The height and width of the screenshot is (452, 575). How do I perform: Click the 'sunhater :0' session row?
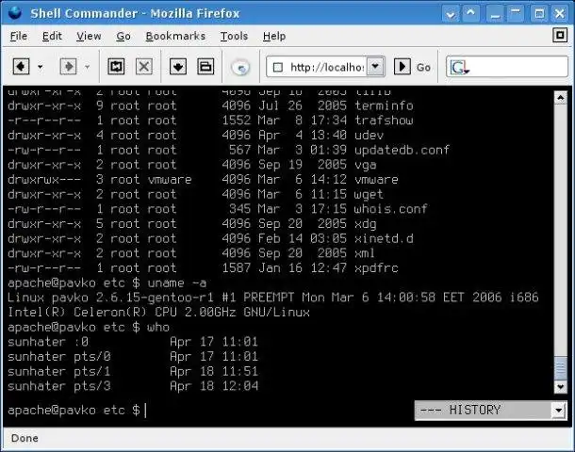133,342
